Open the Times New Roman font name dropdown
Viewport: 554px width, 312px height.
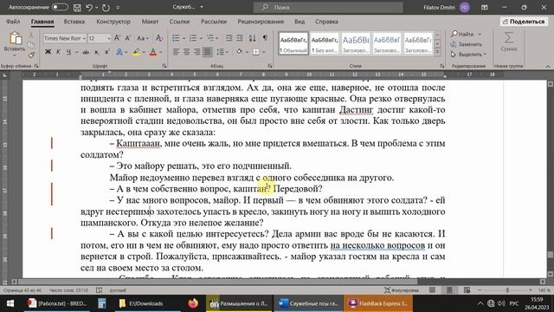click(x=84, y=38)
